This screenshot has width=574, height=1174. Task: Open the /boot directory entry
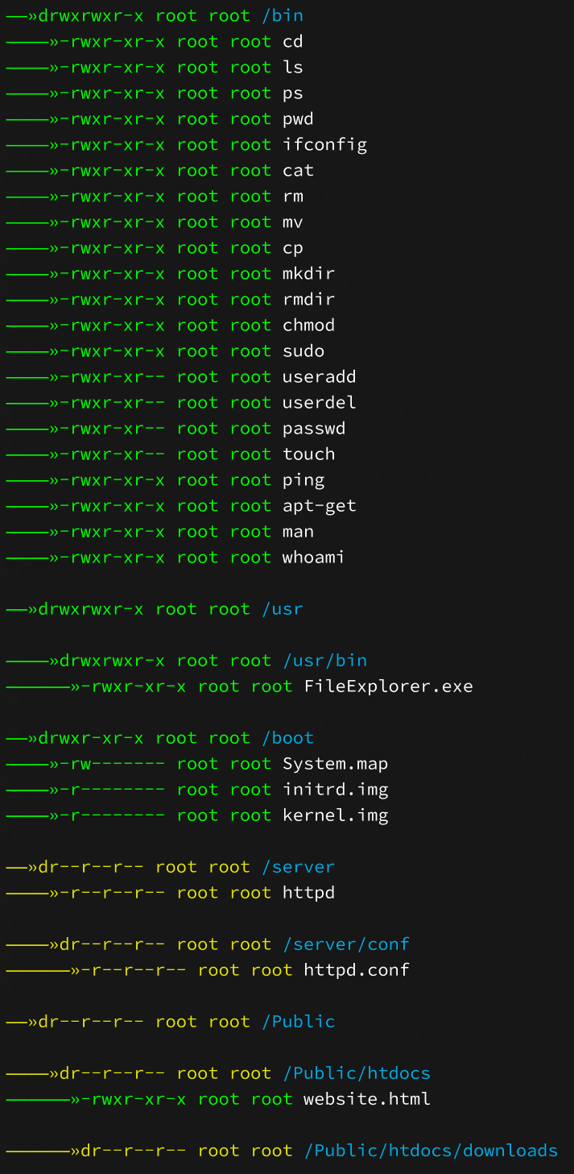click(287, 738)
